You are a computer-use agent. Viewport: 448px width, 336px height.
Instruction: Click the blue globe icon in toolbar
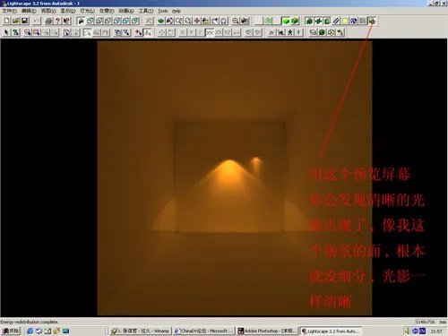pyautogui.click(x=354, y=21)
